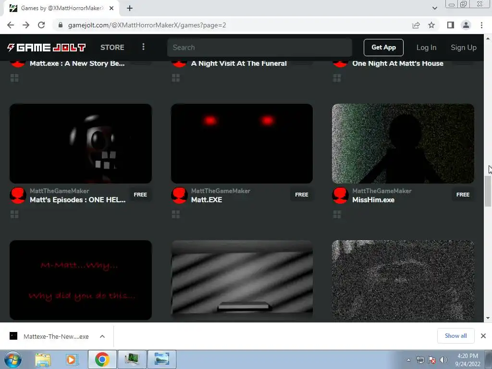Open the Windows Start menu
The image size is (492, 369).
click(13, 359)
